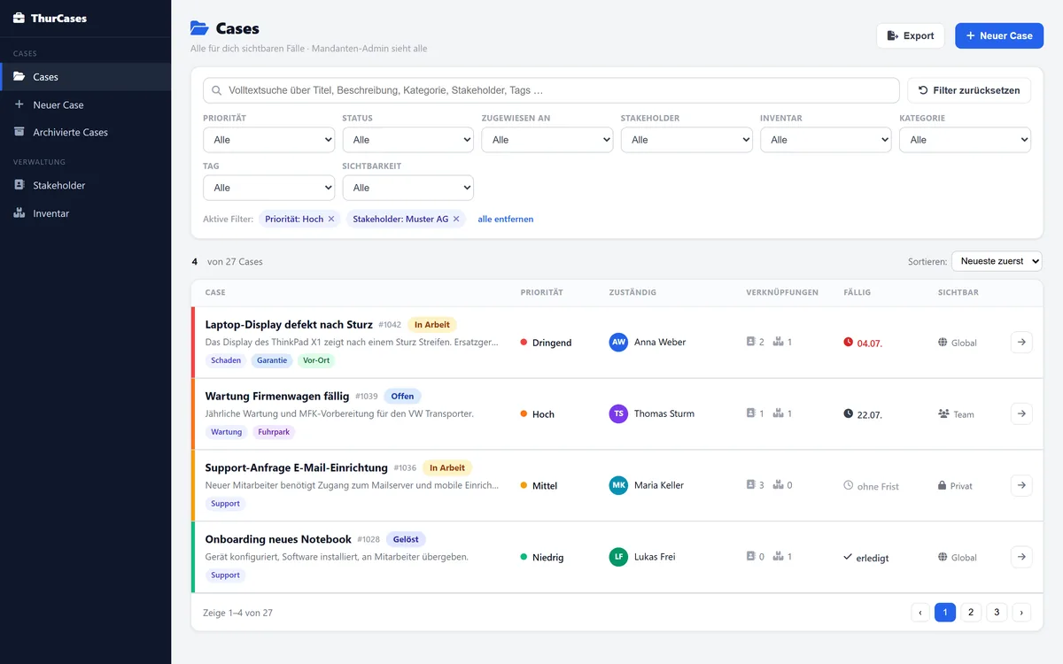Screen dimensions: 1063x664
Task: Select Neuer Case in the sidebar
Action: [85, 104]
